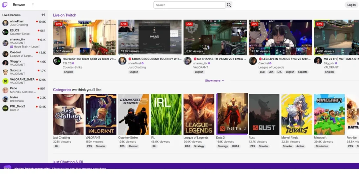
Task: Open G2 SHANKS TH VS M8 thumbnail
Action: pyautogui.click(x=215, y=37)
